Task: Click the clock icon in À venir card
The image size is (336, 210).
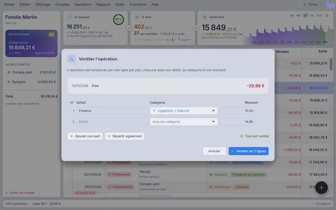Action: point(137,17)
